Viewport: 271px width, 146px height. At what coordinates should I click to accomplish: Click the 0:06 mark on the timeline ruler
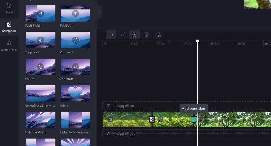(188, 44)
